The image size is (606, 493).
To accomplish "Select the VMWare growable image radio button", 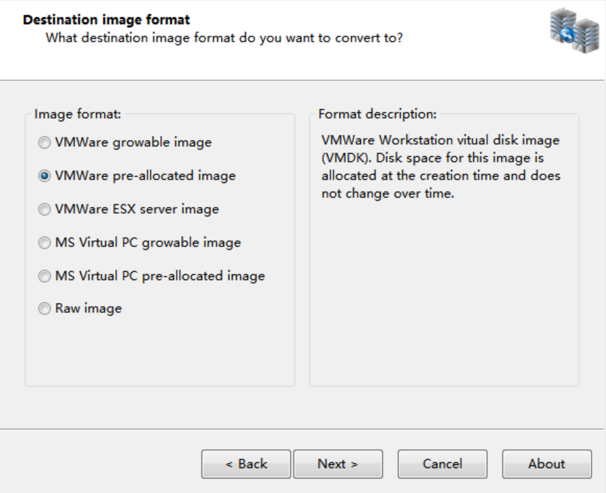I will click(45, 143).
